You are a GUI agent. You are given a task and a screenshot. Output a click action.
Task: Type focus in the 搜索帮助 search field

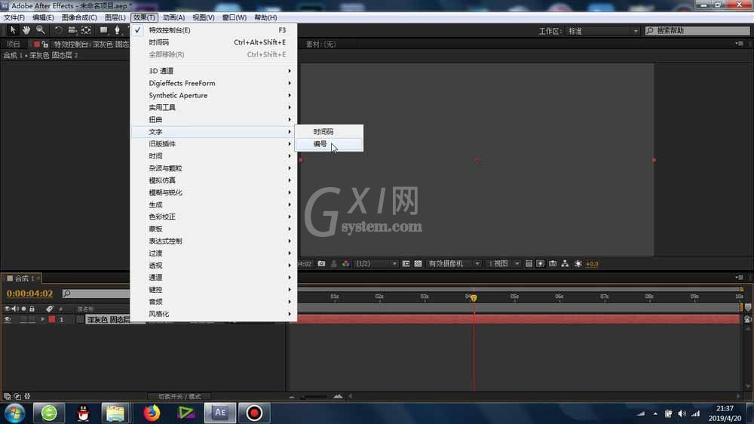click(x=697, y=31)
